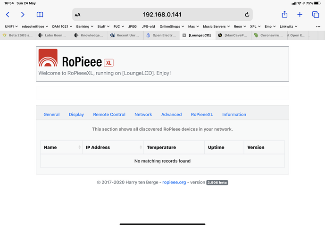Expand the Mac bookmarks folder
Image resolution: width=325 pixels, height=227 pixels.
pyautogui.click(x=193, y=26)
